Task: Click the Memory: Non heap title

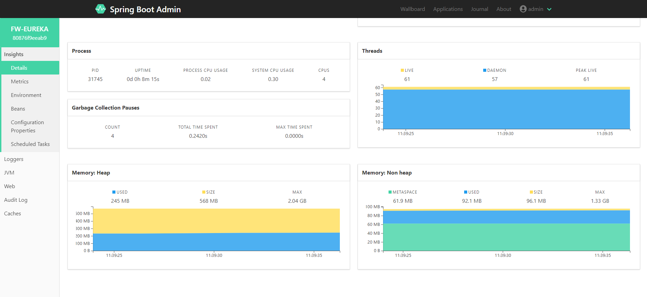Action: click(387, 172)
